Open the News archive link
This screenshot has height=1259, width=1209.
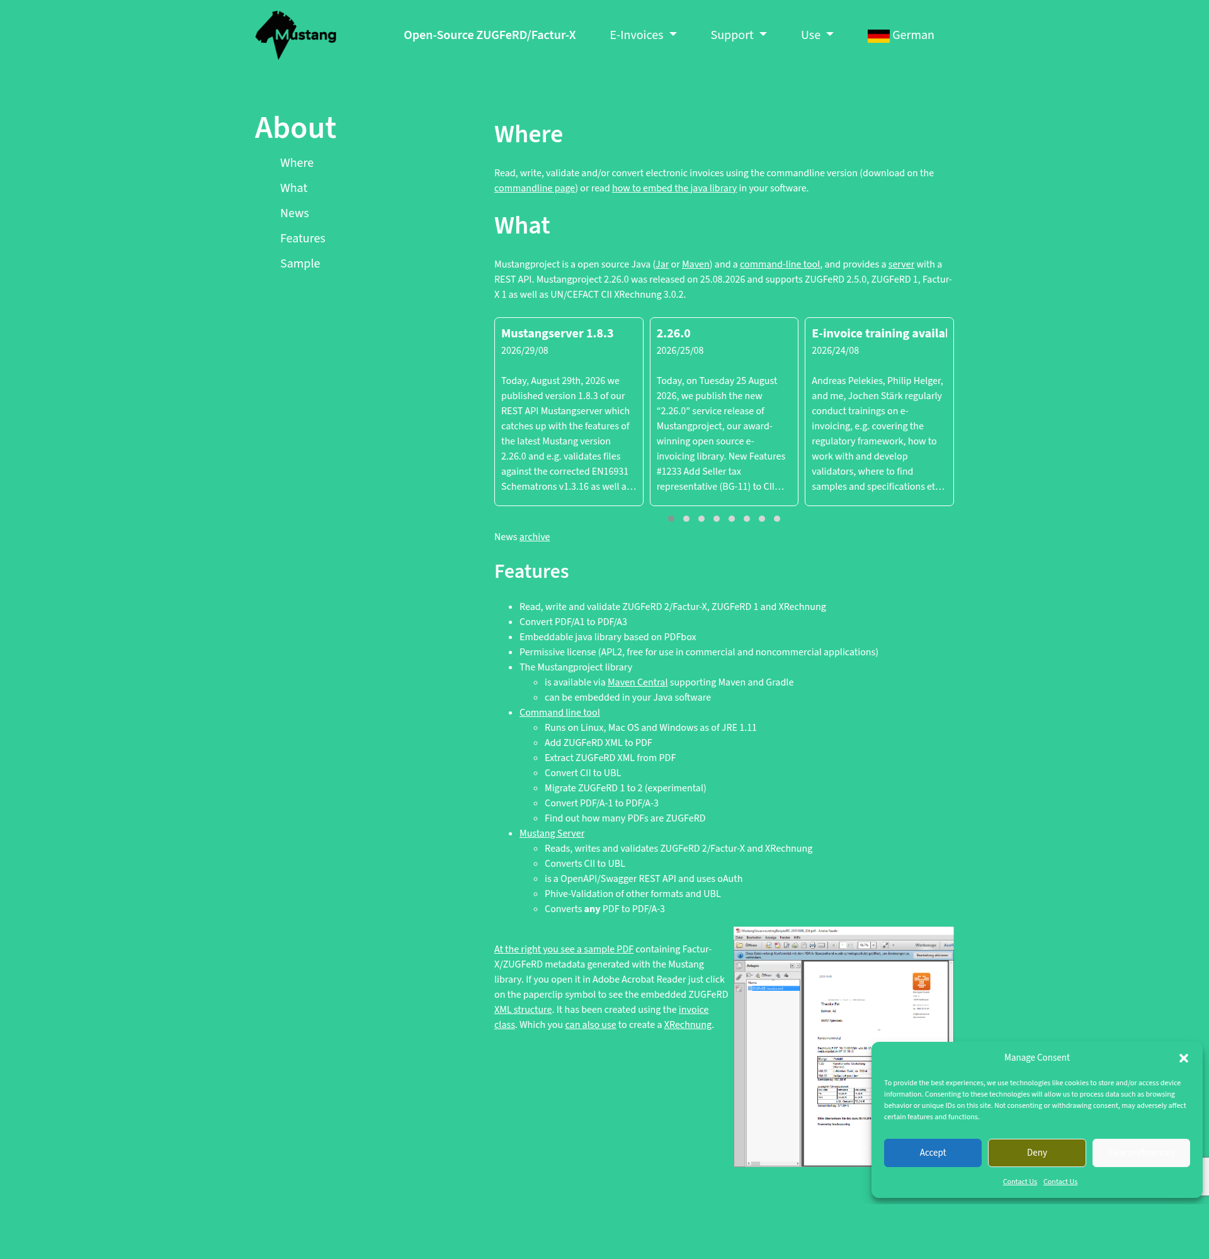point(535,537)
